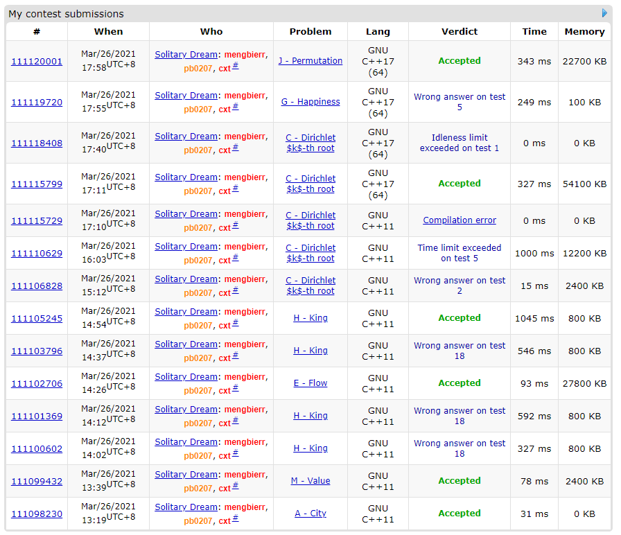
Task: Click the # icon in submission 111098230 row
Action: [x=236, y=519]
